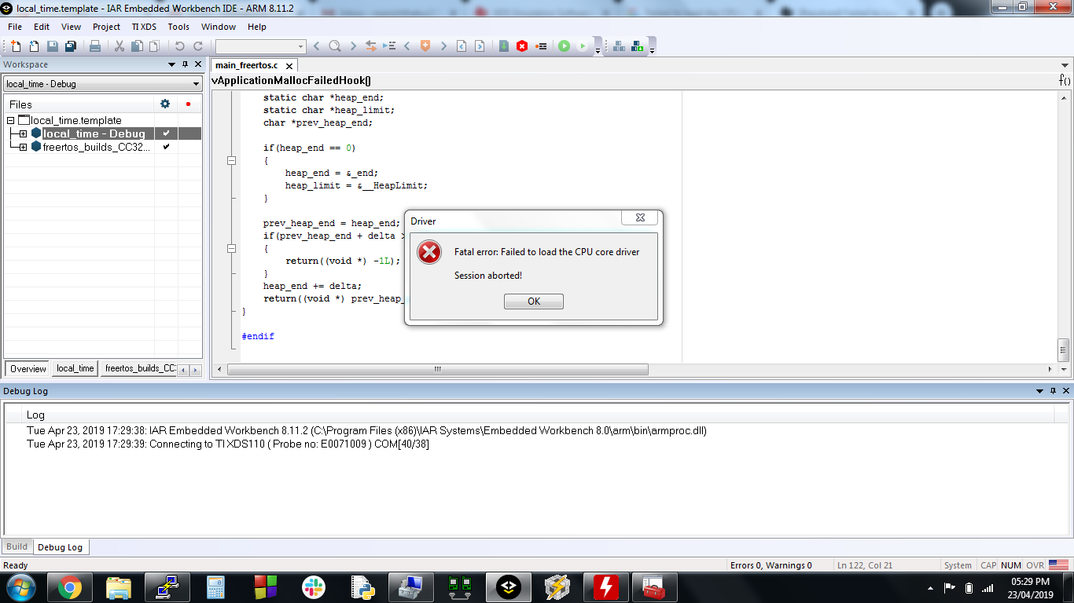Click the Go To line toolbar icon
This screenshot has height=603, width=1074.
point(389,46)
